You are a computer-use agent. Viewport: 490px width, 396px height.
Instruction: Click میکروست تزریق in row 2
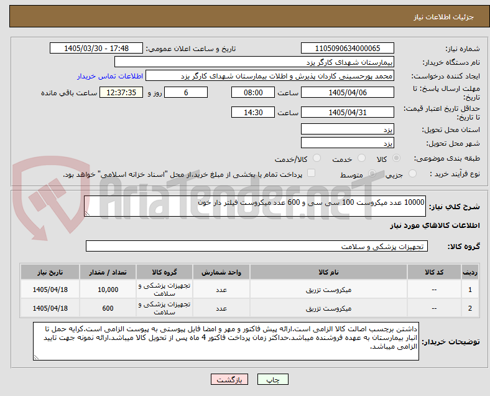click(x=328, y=308)
